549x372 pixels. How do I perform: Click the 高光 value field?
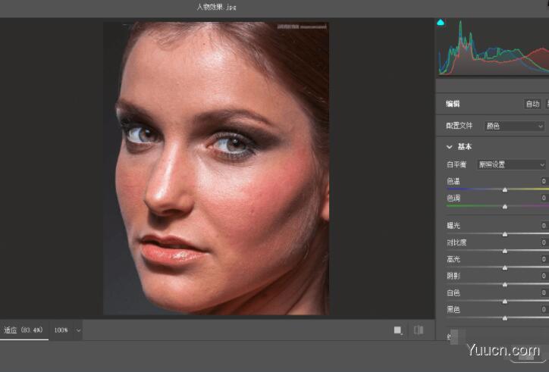544,259
